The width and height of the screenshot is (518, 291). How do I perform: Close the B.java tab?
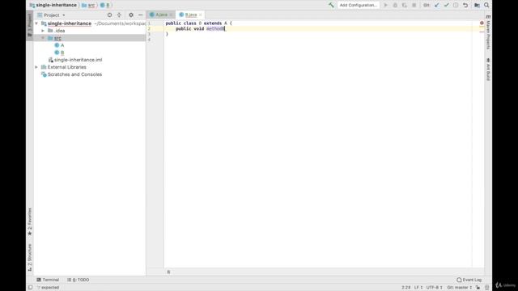[x=201, y=15]
